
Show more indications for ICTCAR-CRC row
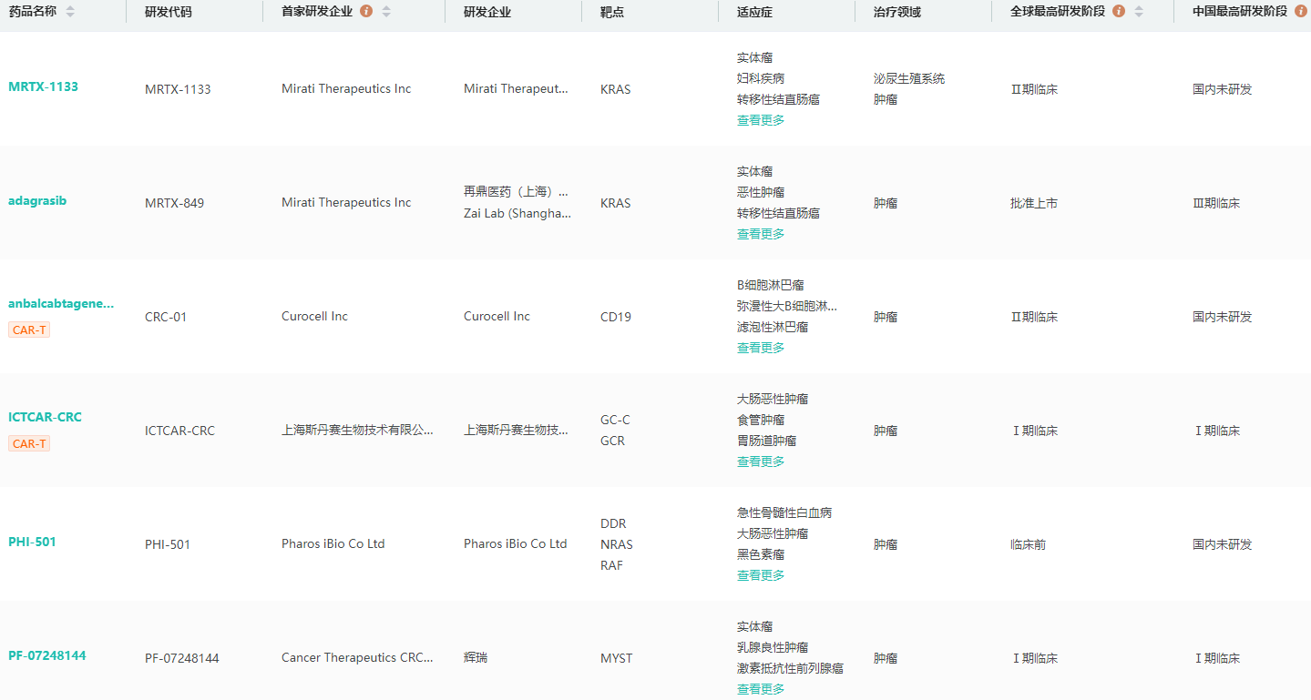click(x=760, y=462)
